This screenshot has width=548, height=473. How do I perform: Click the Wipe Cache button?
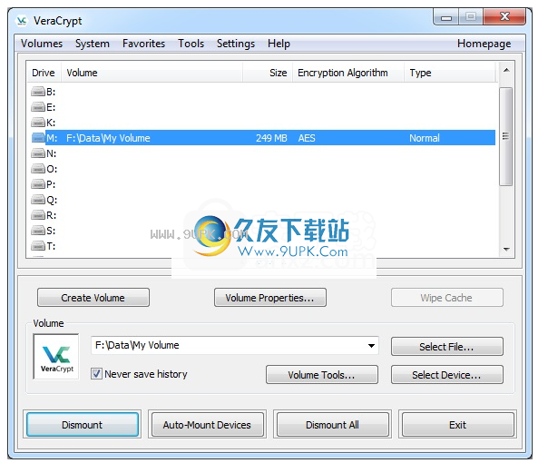[447, 298]
